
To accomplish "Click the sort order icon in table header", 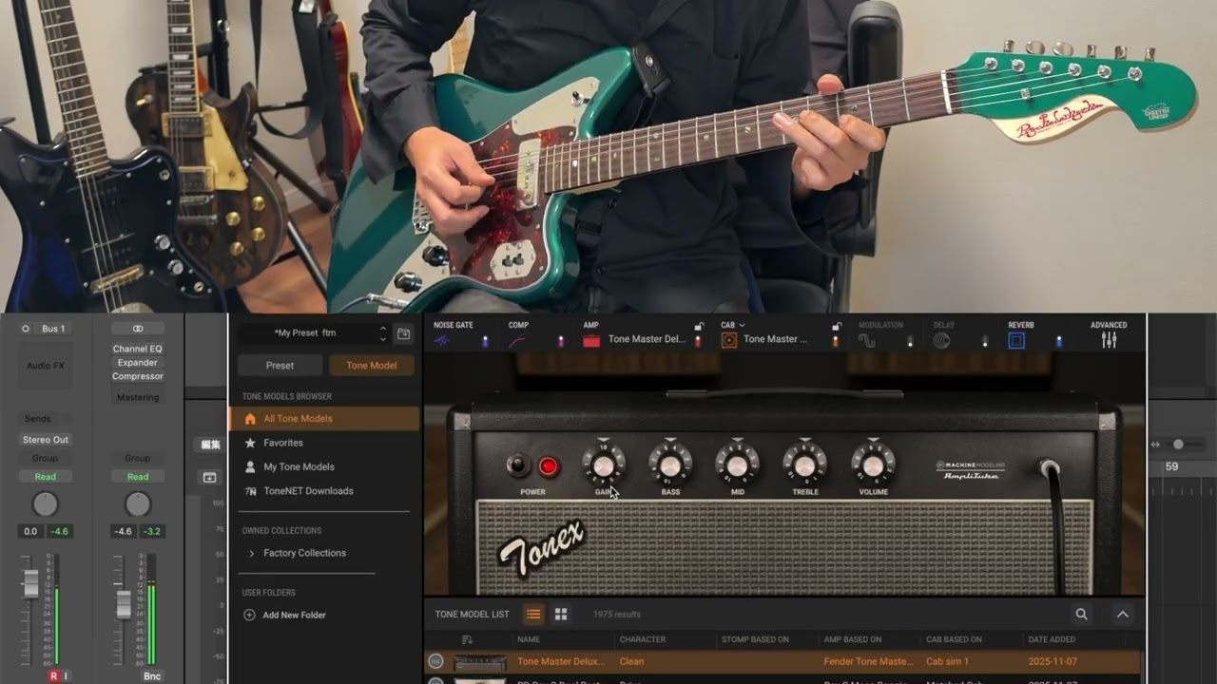I will pyautogui.click(x=467, y=639).
